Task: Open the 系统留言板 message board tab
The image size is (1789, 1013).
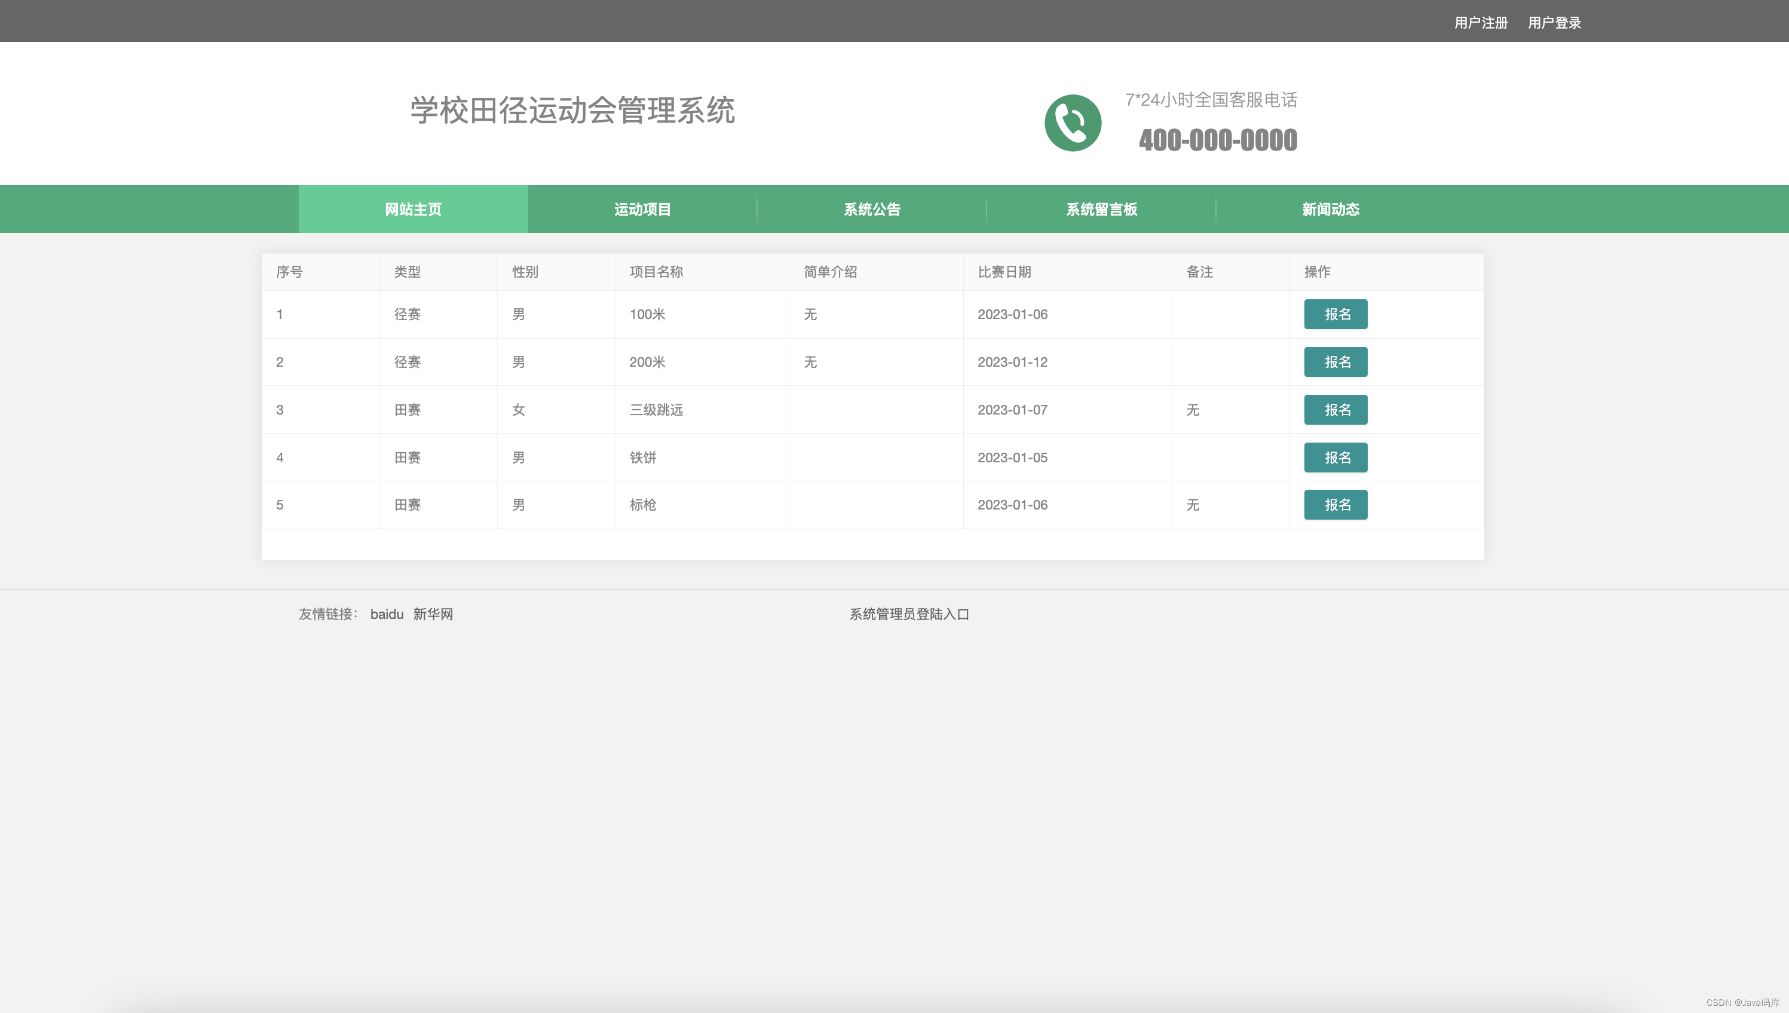Action: pos(1101,210)
